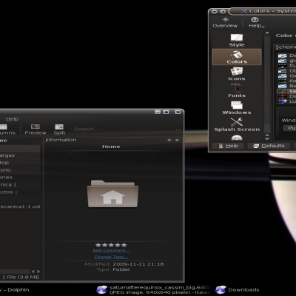
Task: Click the Home folder icon in Information panel
Action: [112, 194]
